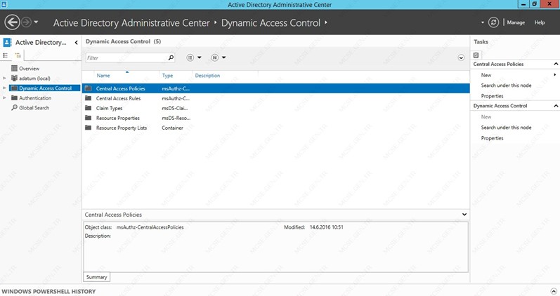Click folder icon of Resource Property Lists
Screen dimensions: 560x296
(x=89, y=128)
